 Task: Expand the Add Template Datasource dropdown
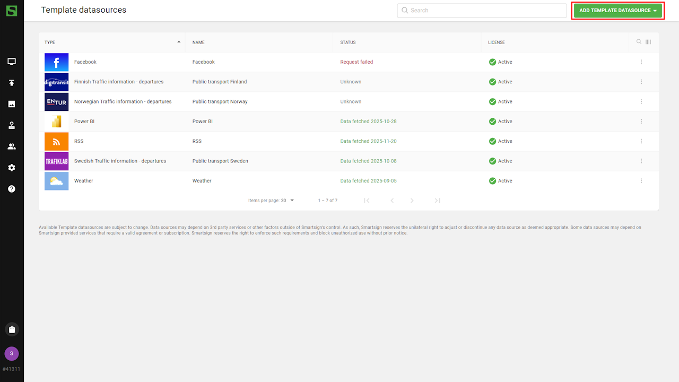[x=618, y=11]
